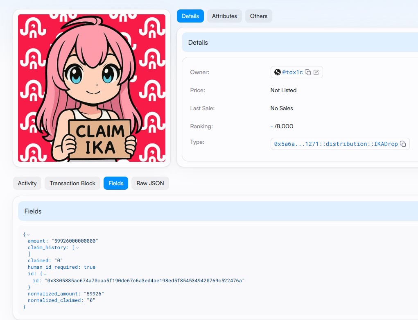Click the Ranking: label
Screen dimensions: 418x320
tap(201, 126)
